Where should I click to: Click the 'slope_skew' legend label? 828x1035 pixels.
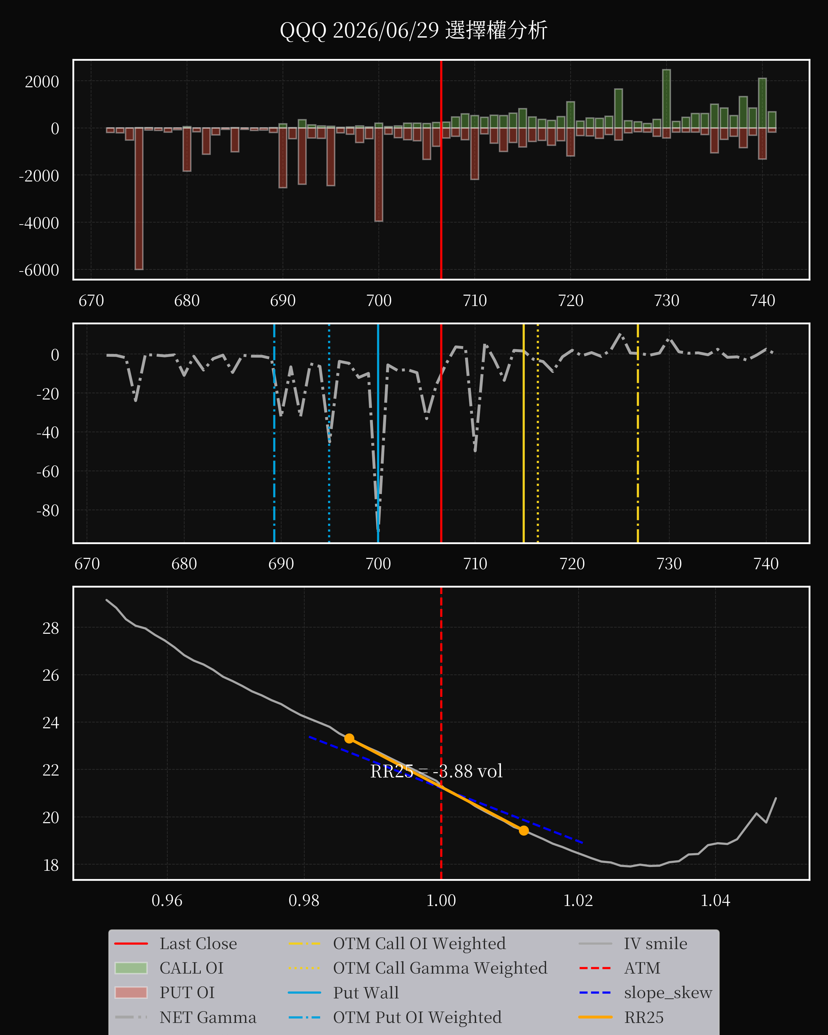click(x=668, y=992)
